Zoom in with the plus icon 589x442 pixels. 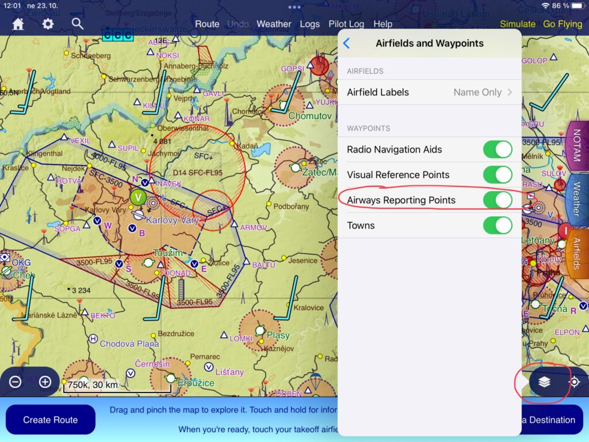(45, 382)
